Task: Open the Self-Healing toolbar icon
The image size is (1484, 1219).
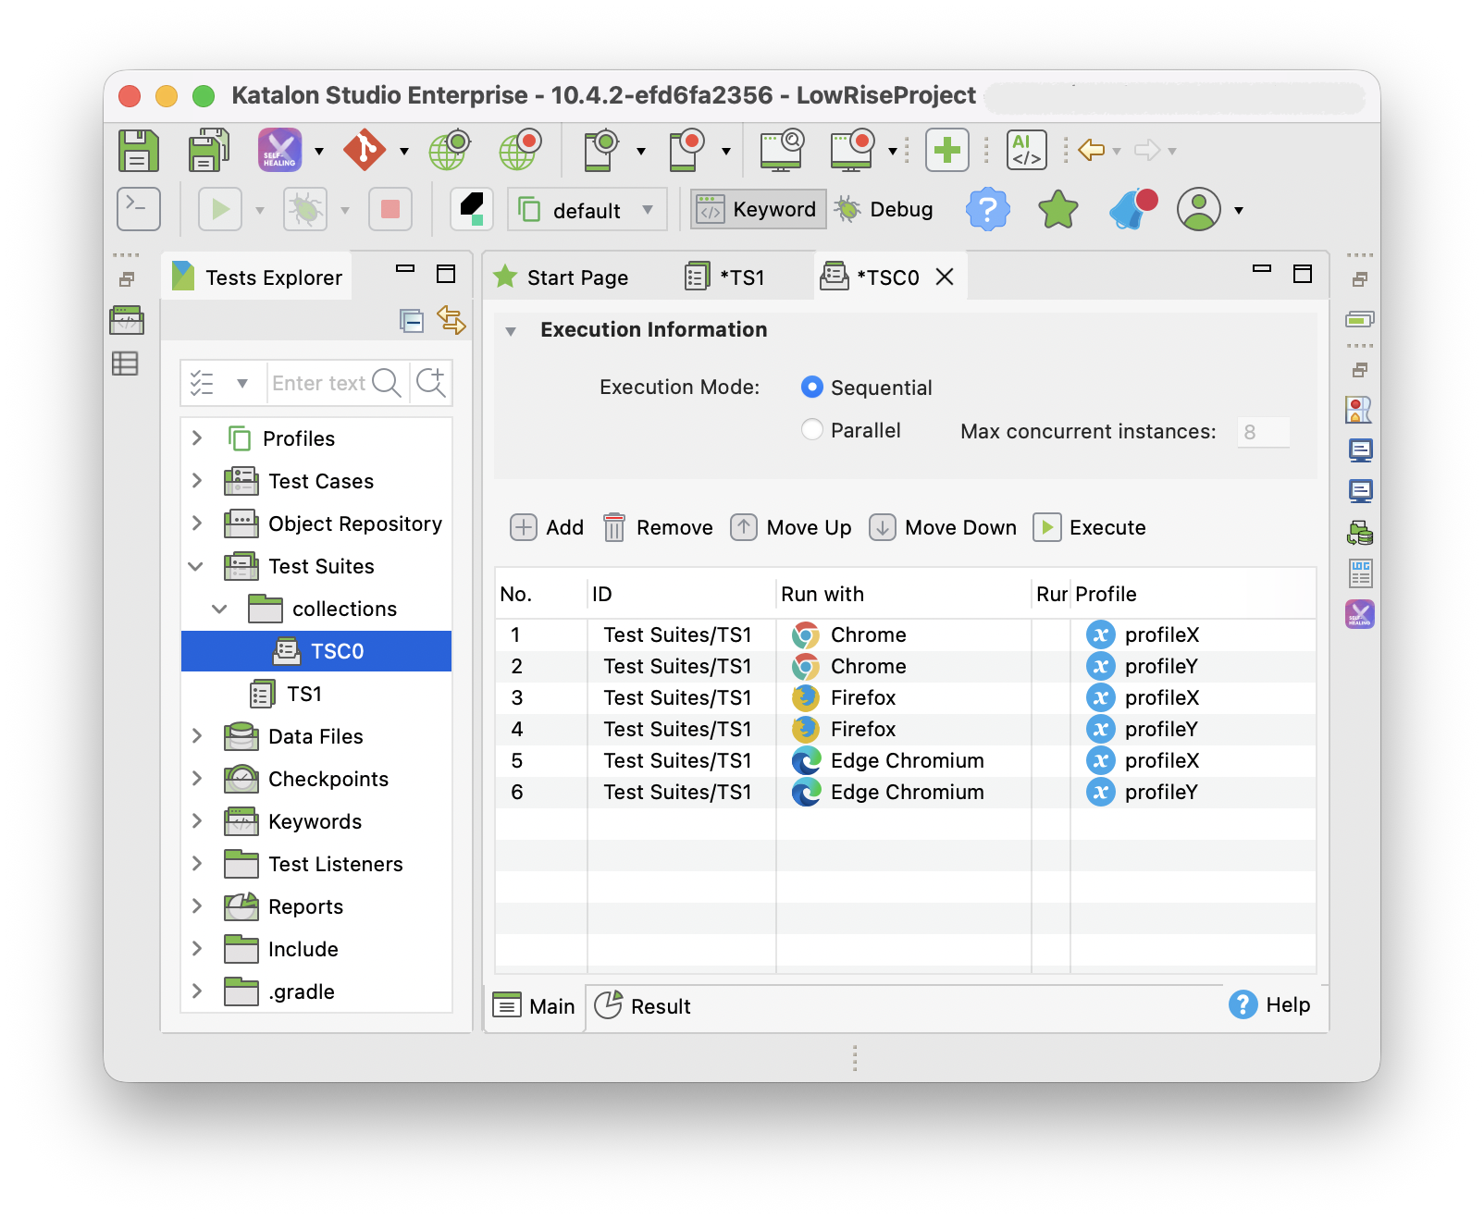Action: tap(279, 150)
